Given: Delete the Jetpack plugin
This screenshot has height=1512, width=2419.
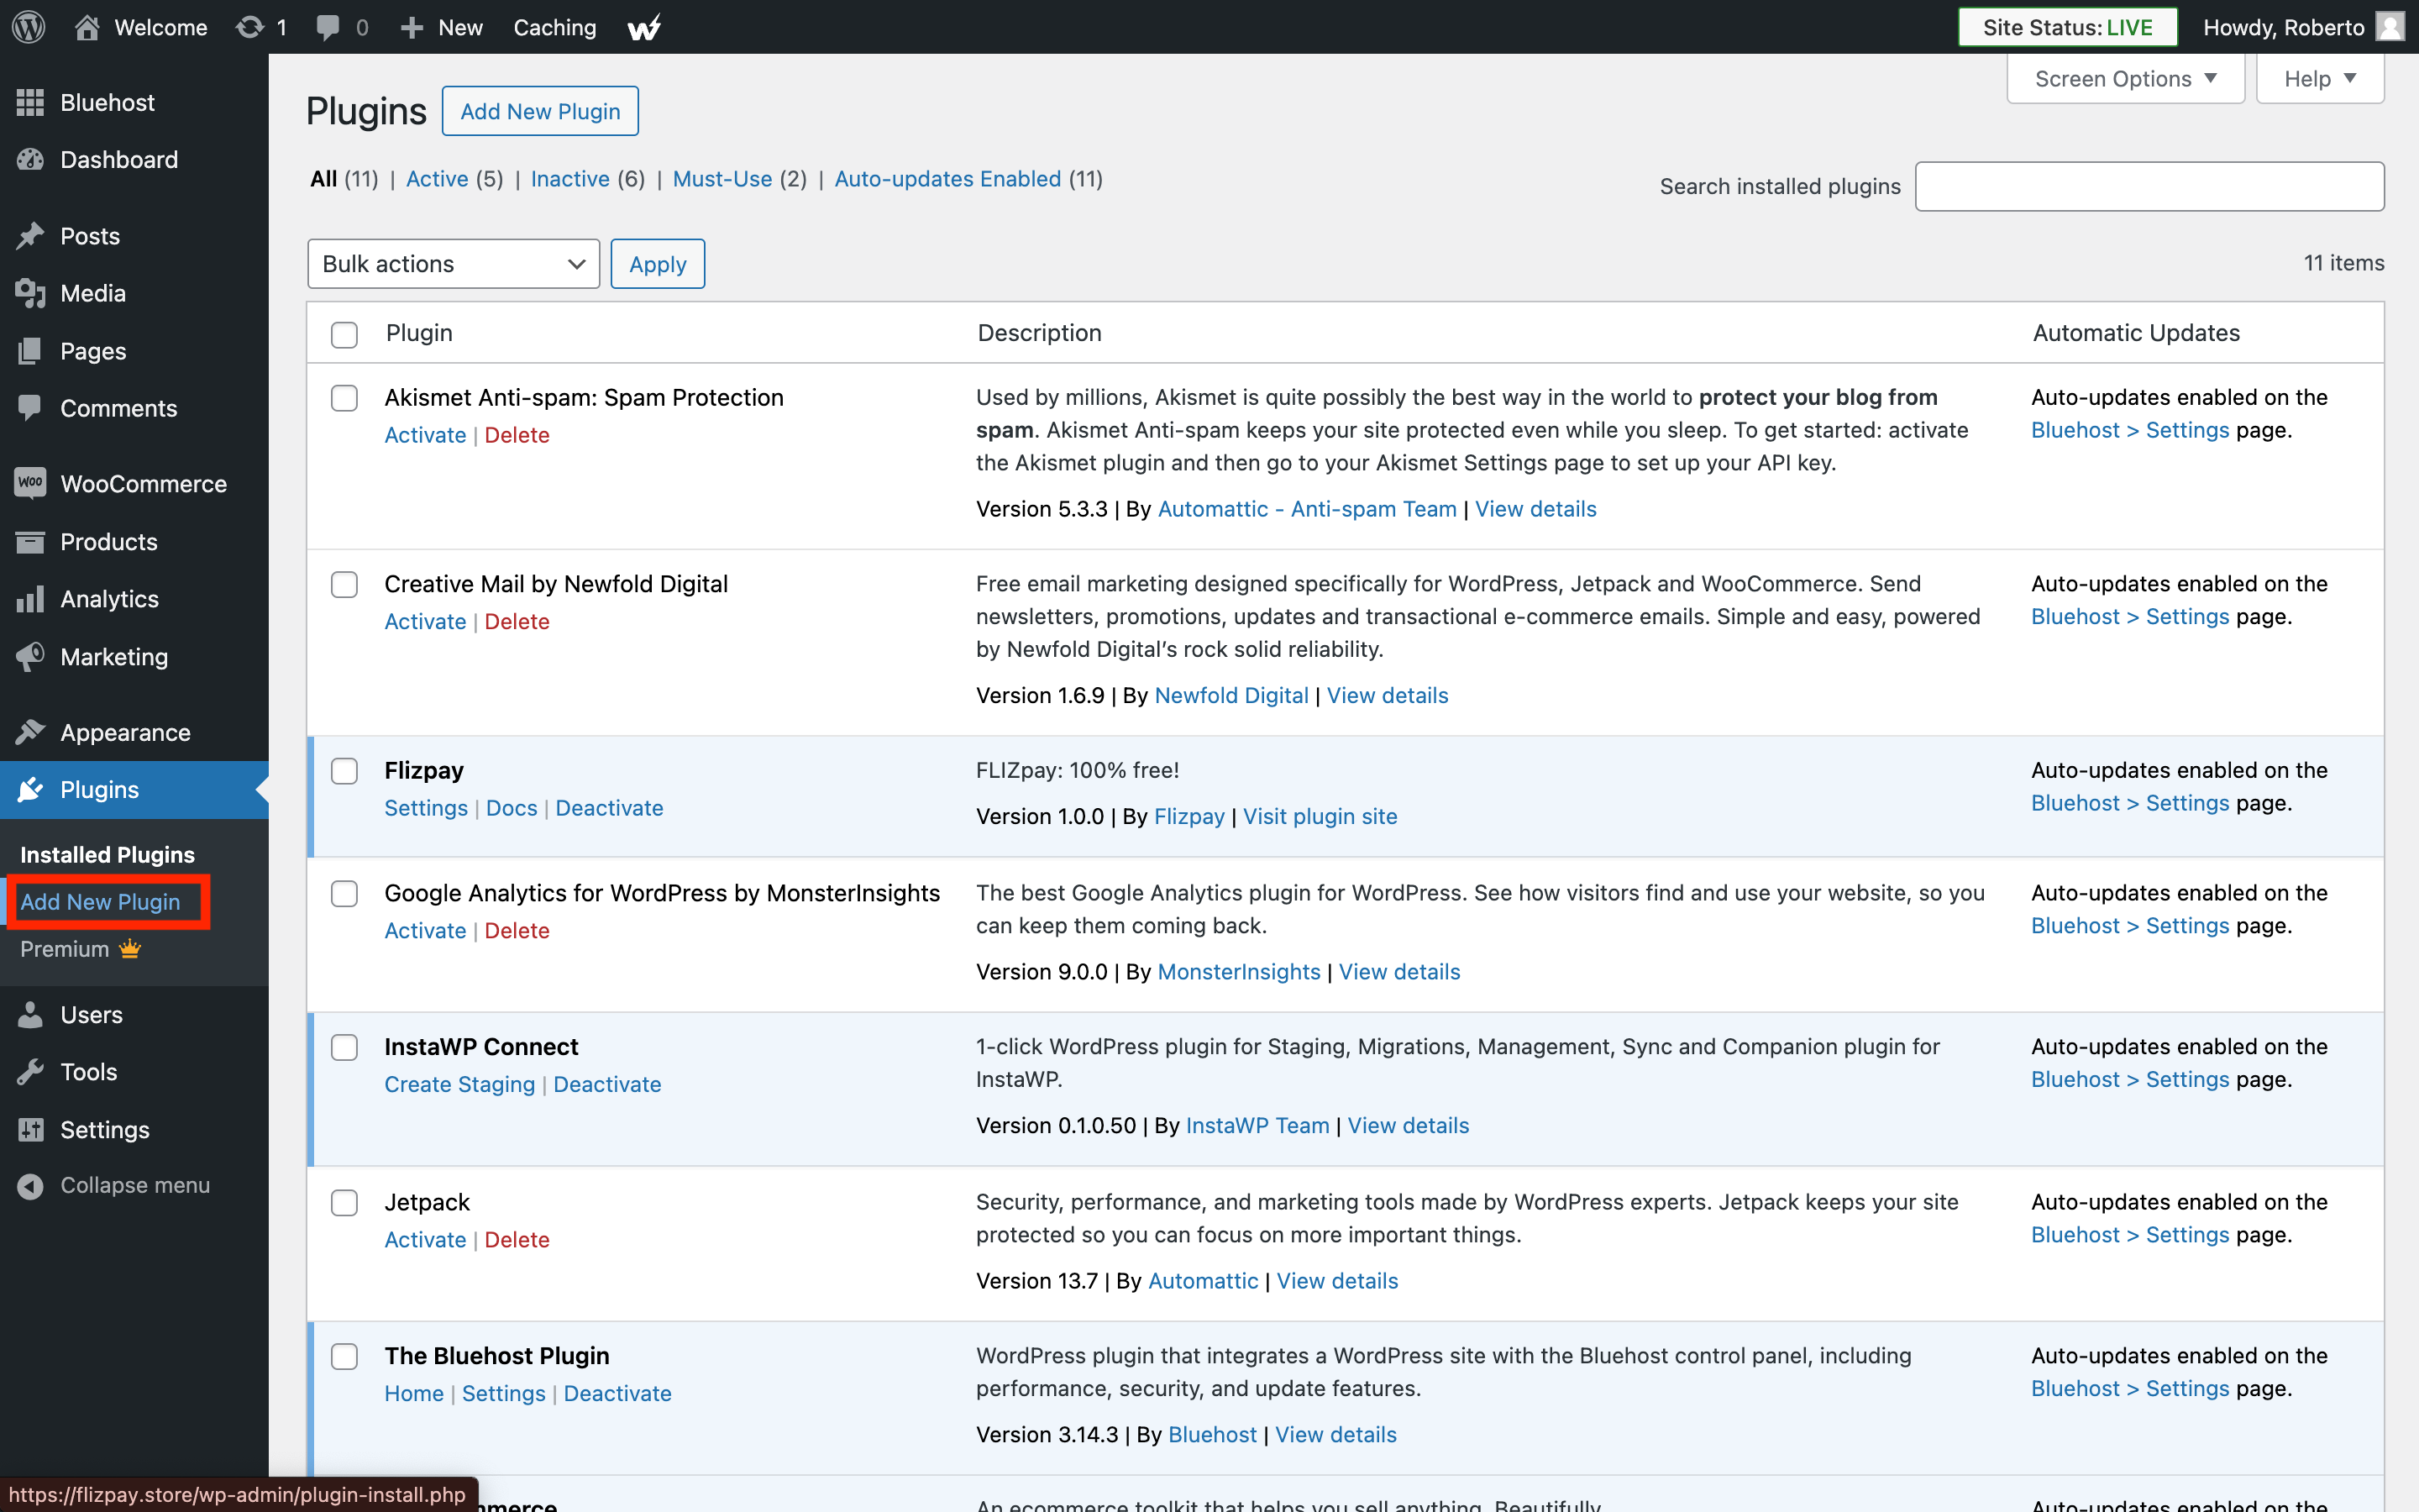Looking at the screenshot, I should point(517,1239).
